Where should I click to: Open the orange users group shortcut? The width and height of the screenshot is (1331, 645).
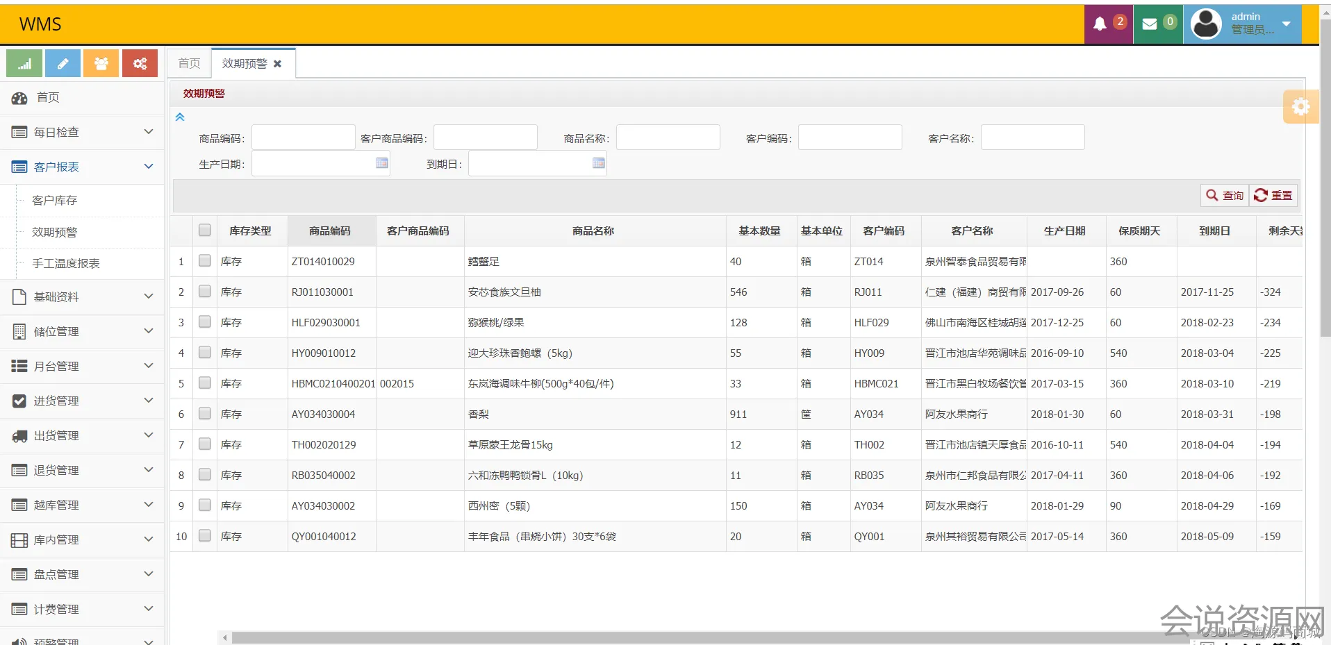[x=101, y=64]
